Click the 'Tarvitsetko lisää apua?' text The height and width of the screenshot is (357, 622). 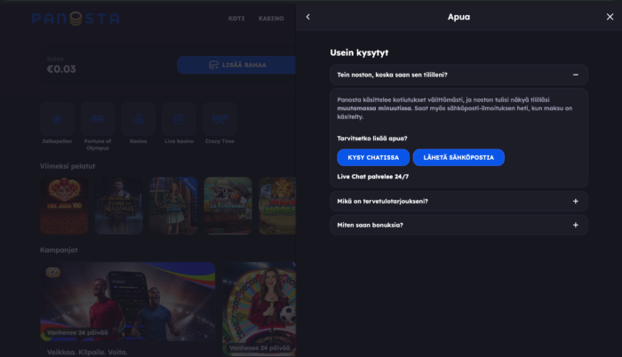point(372,139)
